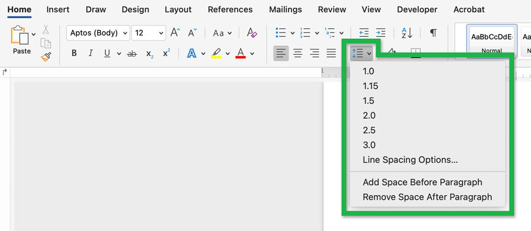Align text right
The image size is (531, 231).
(x=314, y=54)
